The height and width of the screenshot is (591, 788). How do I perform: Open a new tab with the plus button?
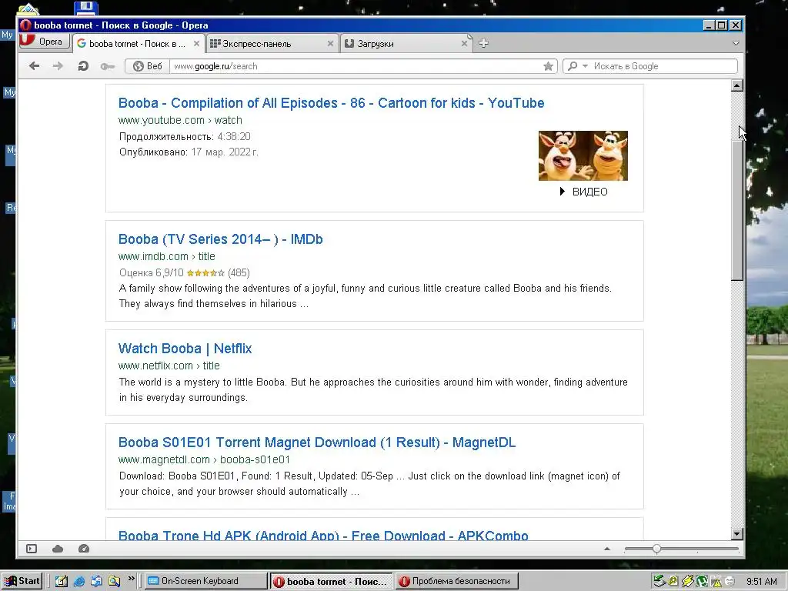(483, 43)
